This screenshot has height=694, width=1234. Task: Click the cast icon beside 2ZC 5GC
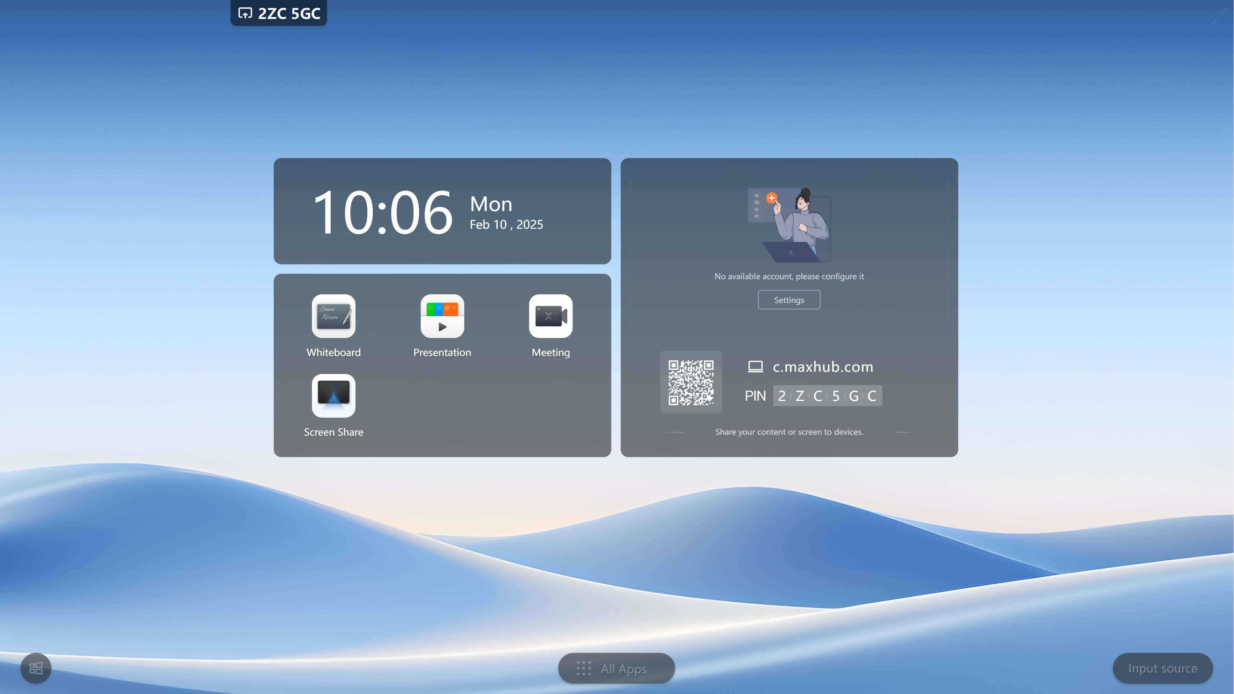click(x=245, y=13)
